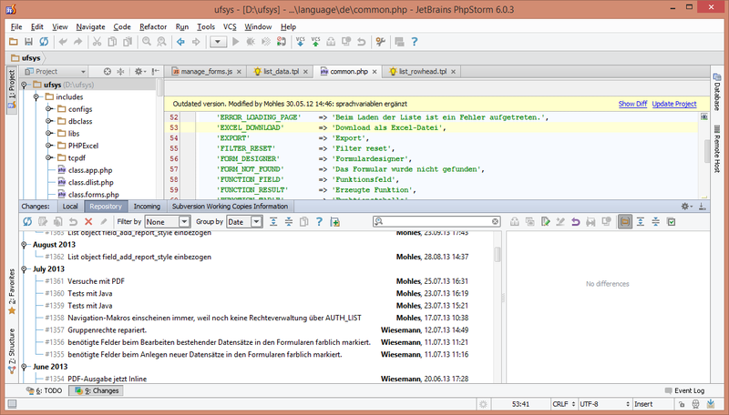Screen dimensions: 729x415
Task: Open file or project via folder icon
Action: coord(14,42)
